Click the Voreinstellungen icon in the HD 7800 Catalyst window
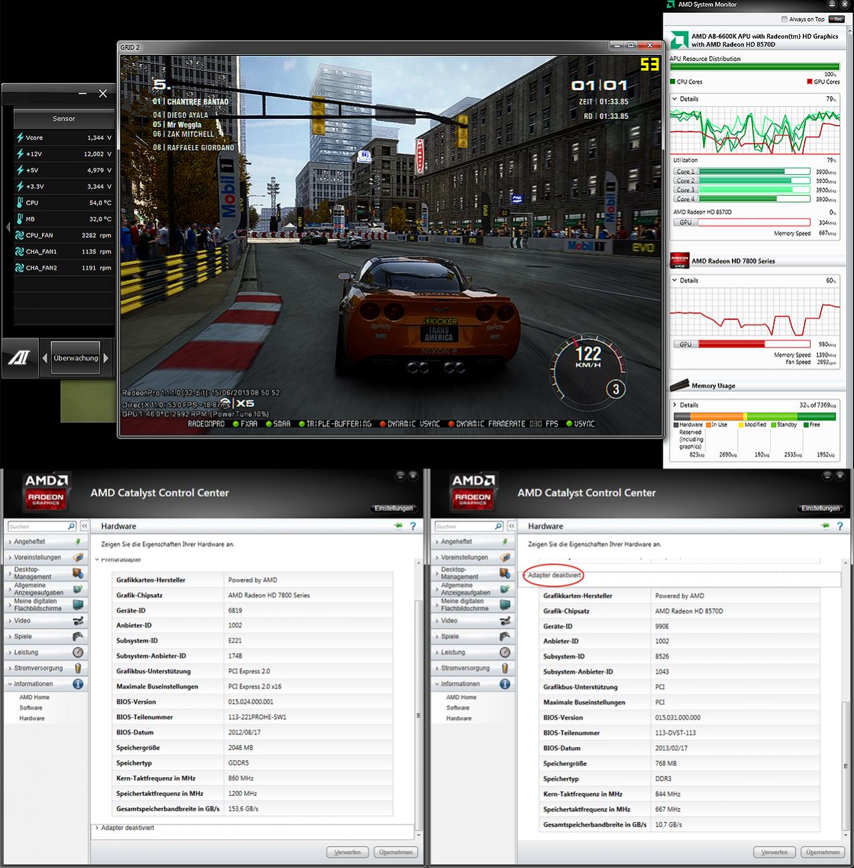This screenshot has height=868, width=854. (x=78, y=557)
